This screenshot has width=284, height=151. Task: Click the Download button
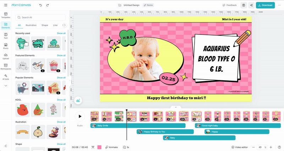(265, 5)
